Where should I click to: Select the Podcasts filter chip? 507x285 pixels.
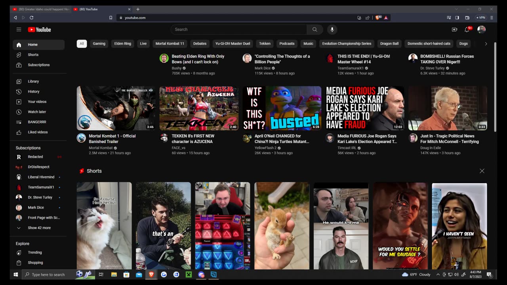click(x=287, y=44)
